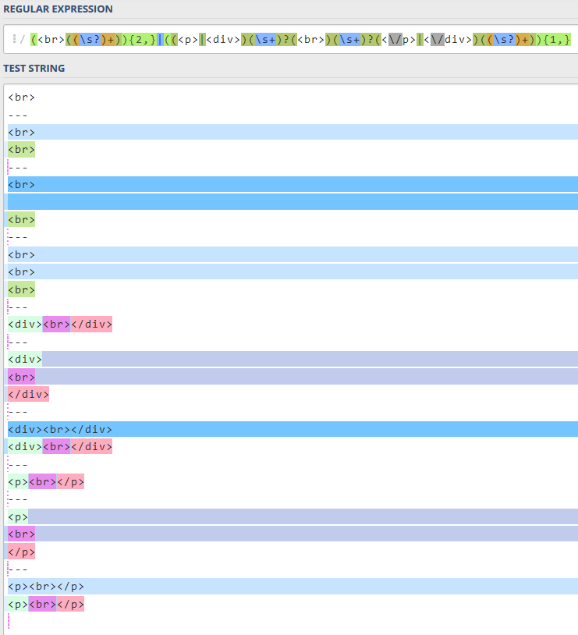578x635 pixels.
Task: Click the standalone pink </div> line
Action: (x=28, y=395)
